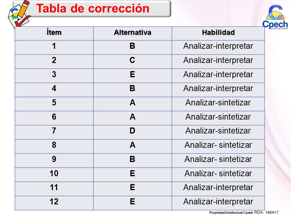The height and width of the screenshot is (218, 291).
Task: Select the Ítem column header
Action: 54,32
